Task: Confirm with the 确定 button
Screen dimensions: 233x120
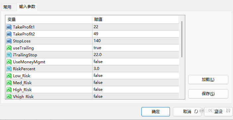Action: [x=156, y=112]
